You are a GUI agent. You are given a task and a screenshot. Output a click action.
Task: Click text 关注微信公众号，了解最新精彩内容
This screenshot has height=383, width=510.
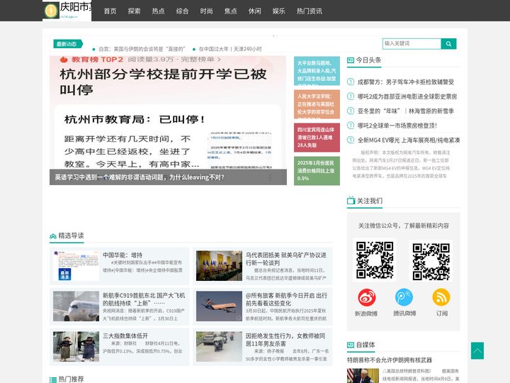click(x=403, y=226)
